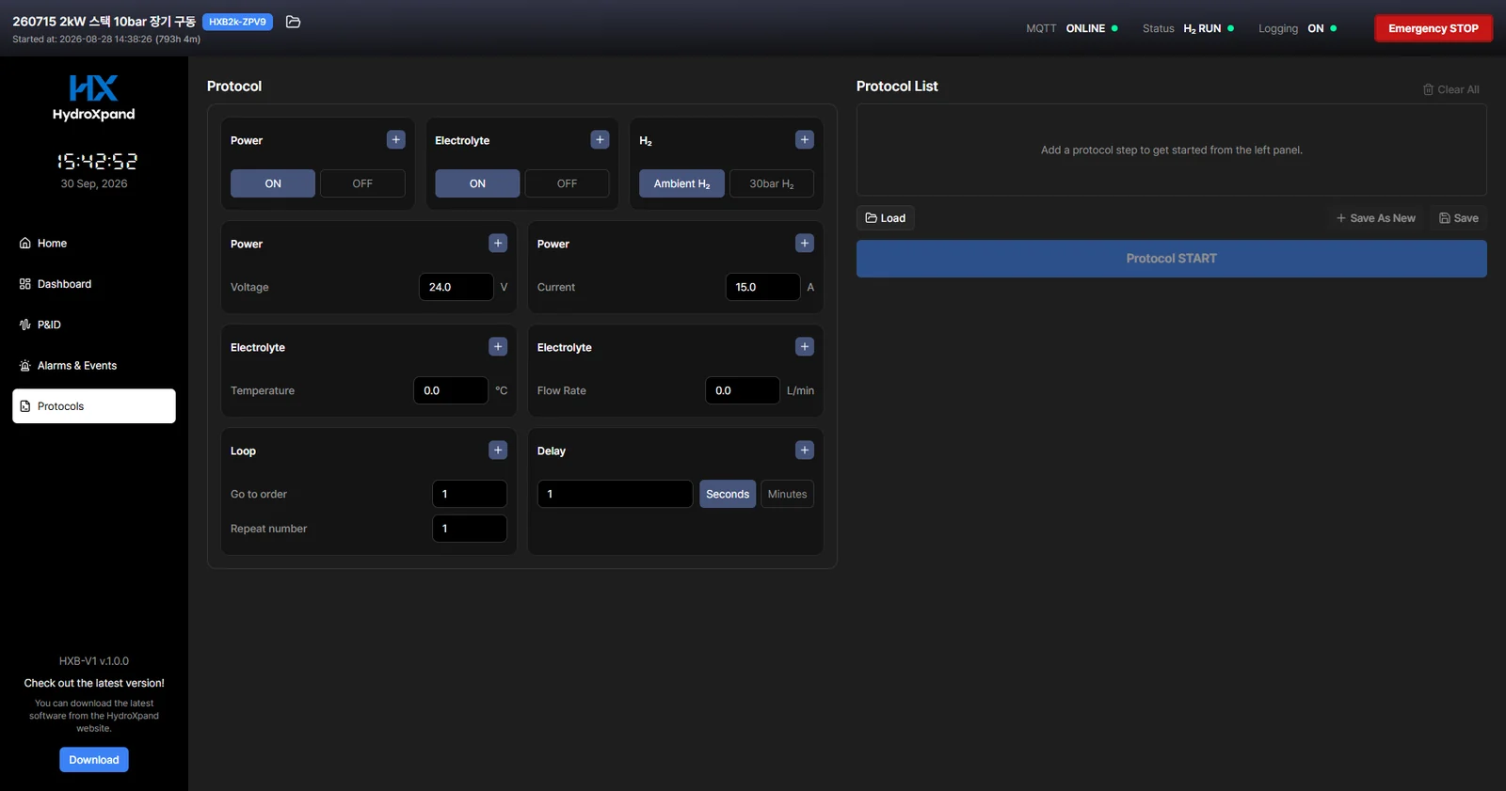Set Electrolyte toggle to OFF
1506x791 pixels.
click(567, 183)
